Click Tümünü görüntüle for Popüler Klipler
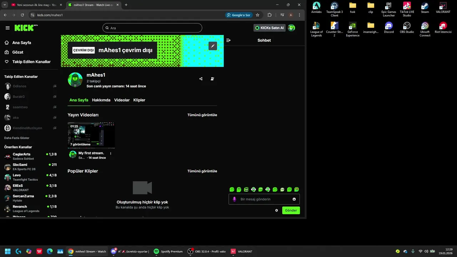This screenshot has width=457, height=257. pyautogui.click(x=202, y=171)
